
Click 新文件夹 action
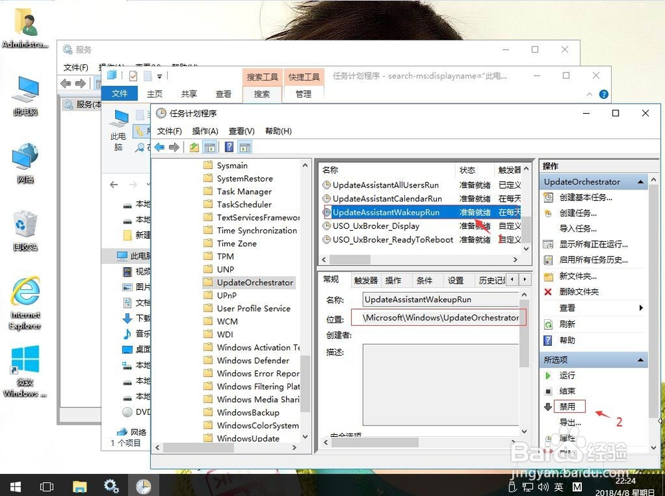pos(578,277)
